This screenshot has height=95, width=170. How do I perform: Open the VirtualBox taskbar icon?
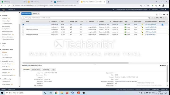pyautogui.click(x=73, y=93)
